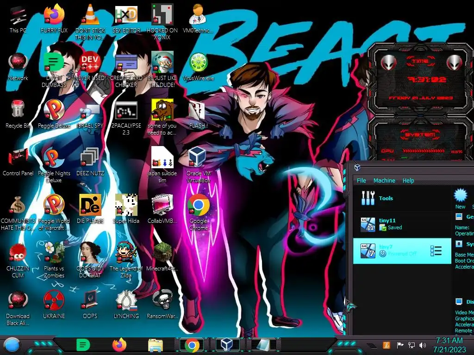The height and width of the screenshot is (355, 474).
Task: Click the VirtualBox cube icon in title bar
Action: point(357,167)
